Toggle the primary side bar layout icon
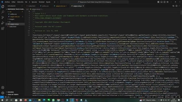Screen dimensions: 182x102 coord(159,2)
